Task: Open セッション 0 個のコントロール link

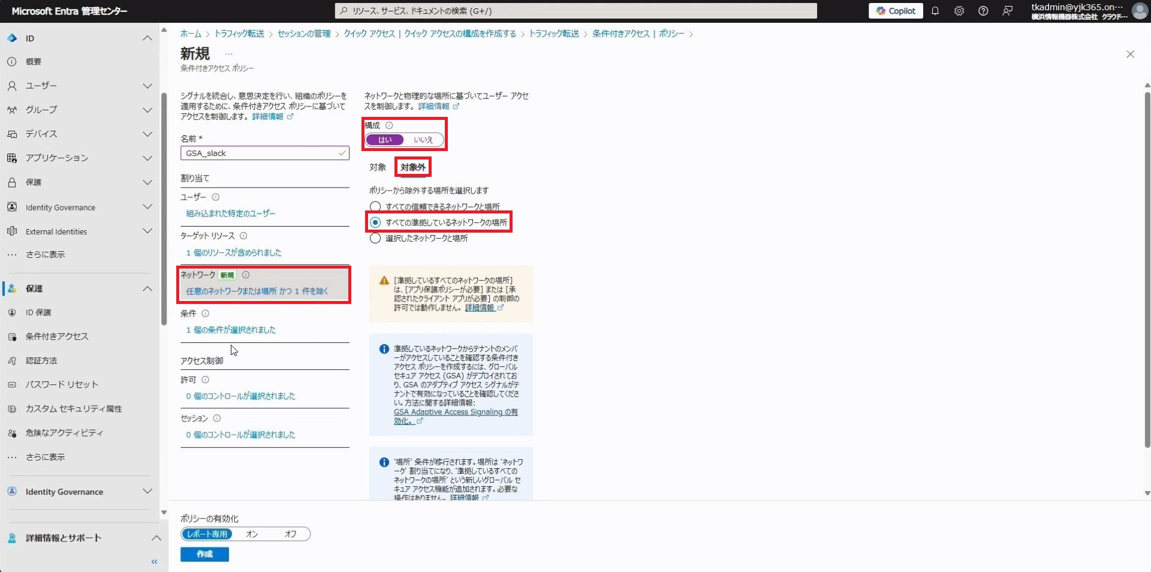Action: [x=240, y=435]
